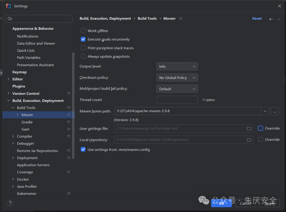286x212 pixels.
Task: Click the settings tree scrollbar
Action: 73,106
